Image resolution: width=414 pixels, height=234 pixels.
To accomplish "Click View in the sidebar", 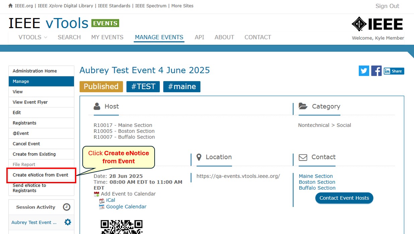I will point(41,92).
